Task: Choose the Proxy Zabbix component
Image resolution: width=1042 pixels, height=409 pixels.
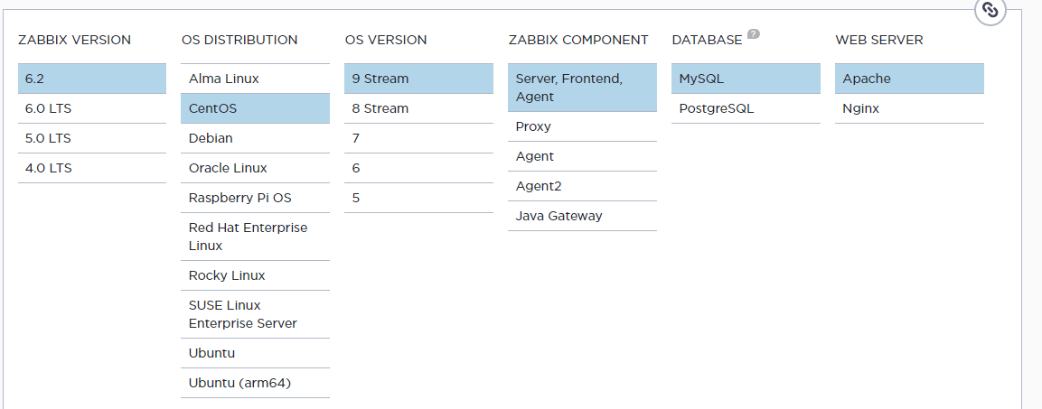Action: pos(582,126)
